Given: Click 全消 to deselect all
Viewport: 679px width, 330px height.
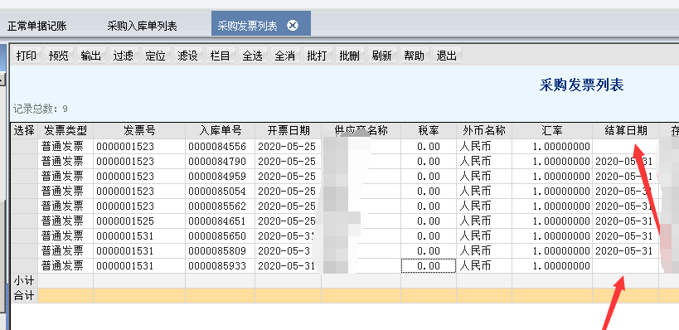Looking at the screenshot, I should [x=284, y=56].
